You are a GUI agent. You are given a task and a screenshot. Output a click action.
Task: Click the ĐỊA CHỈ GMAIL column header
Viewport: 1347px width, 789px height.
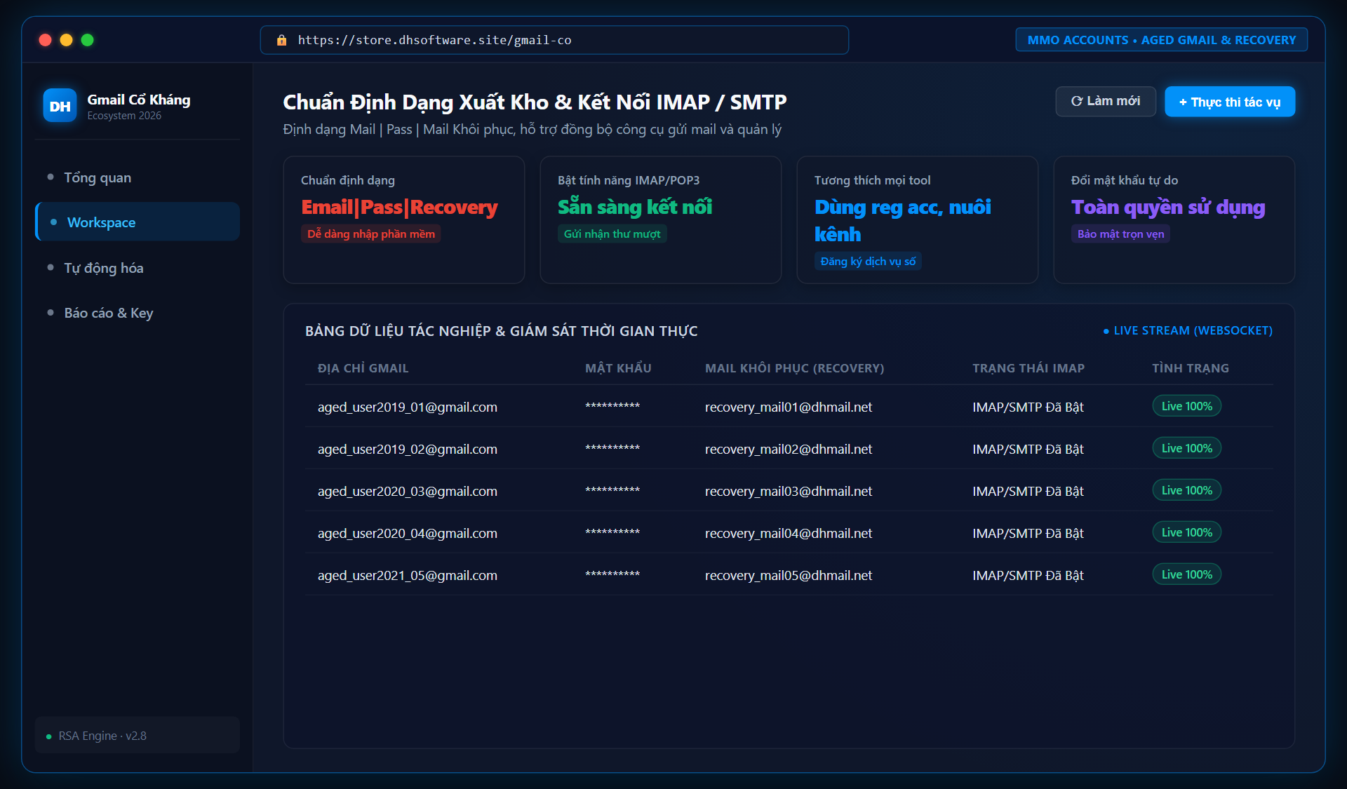pos(363,368)
